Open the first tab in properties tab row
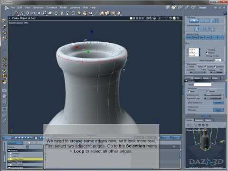Viewport: 228px width, 171px height. click(x=189, y=78)
